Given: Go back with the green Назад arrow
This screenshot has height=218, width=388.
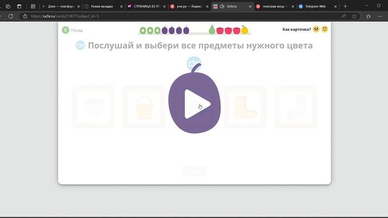Looking at the screenshot, I should point(65,30).
